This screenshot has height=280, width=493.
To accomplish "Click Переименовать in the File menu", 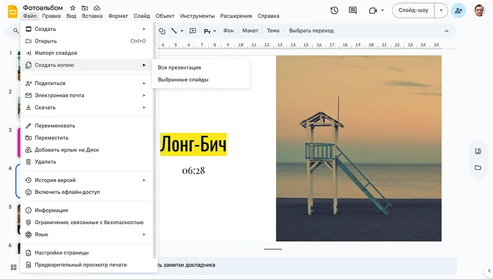I will click(55, 126).
